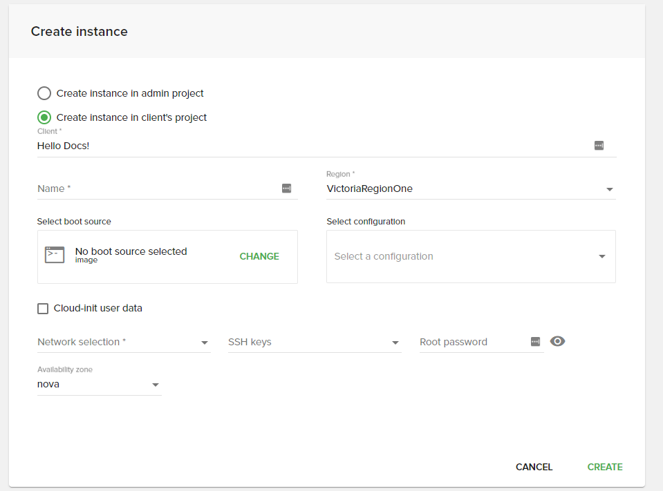Click the CANCEL button

point(534,467)
